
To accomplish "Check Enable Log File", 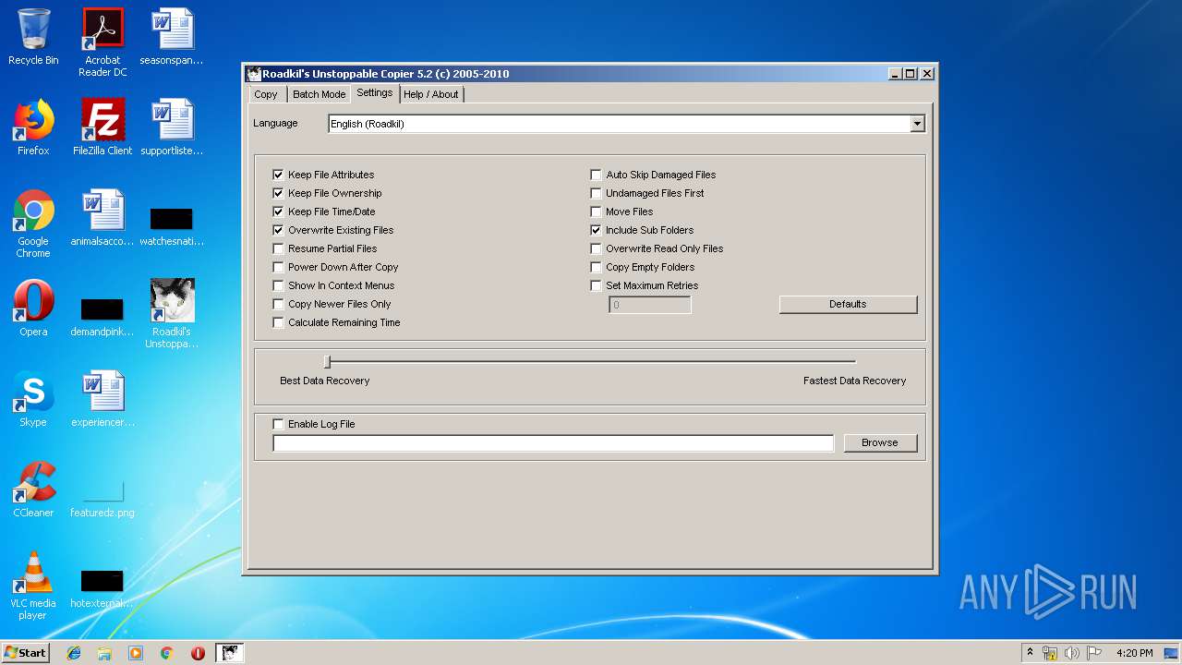I will [278, 424].
